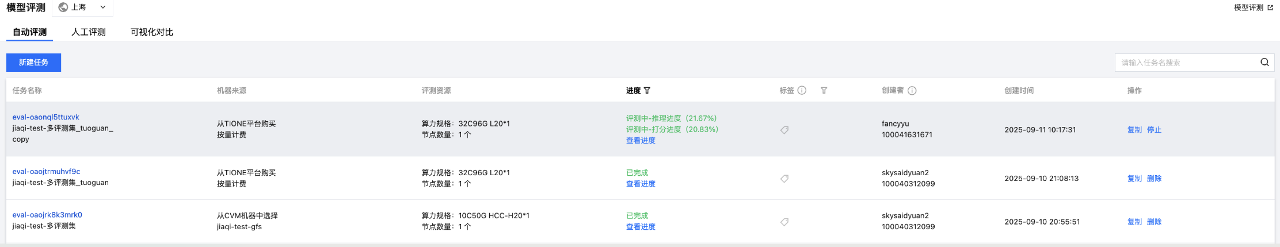Delete the eval-oaojtrmuhvf9c task

(x=1154, y=179)
